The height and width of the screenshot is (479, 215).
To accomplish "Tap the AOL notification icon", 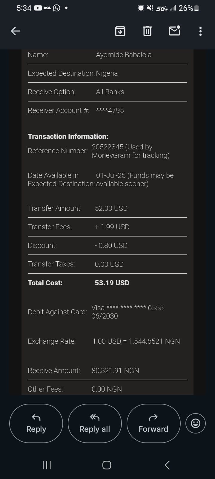I will click(x=47, y=8).
